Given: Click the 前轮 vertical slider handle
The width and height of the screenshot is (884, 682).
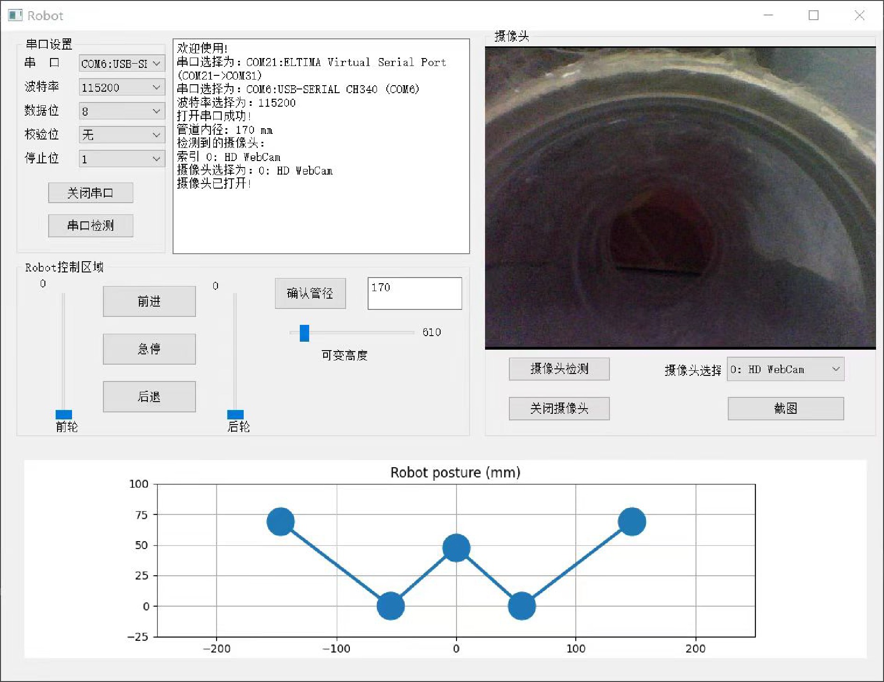Looking at the screenshot, I should (x=64, y=414).
